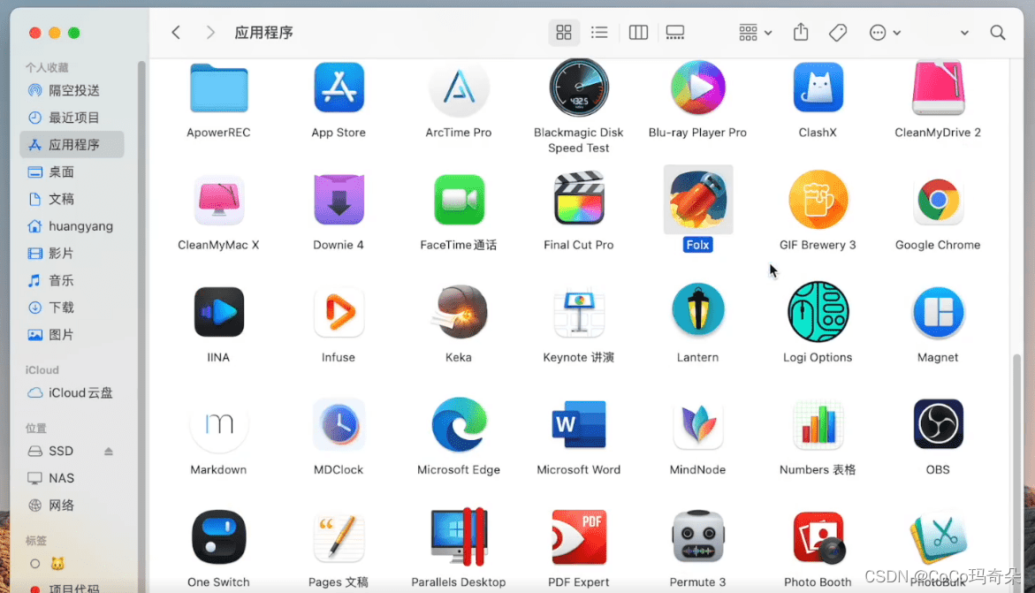Click the edit tags button
The height and width of the screenshot is (593, 1035).
(x=838, y=33)
